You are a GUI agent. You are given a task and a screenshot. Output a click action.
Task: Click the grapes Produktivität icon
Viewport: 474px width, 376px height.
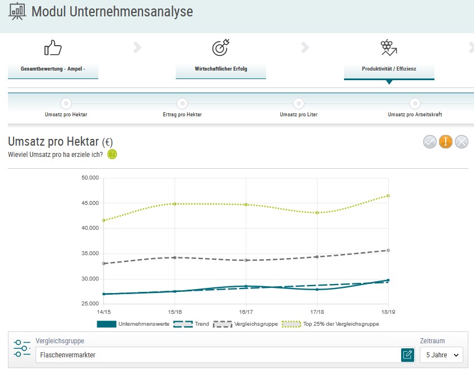pyautogui.click(x=389, y=47)
